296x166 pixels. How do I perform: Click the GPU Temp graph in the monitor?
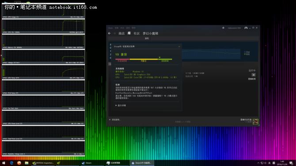tap(43, 72)
